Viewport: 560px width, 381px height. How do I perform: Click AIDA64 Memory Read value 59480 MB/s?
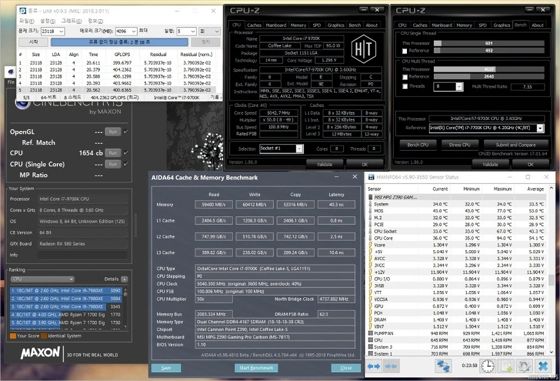pos(214,205)
